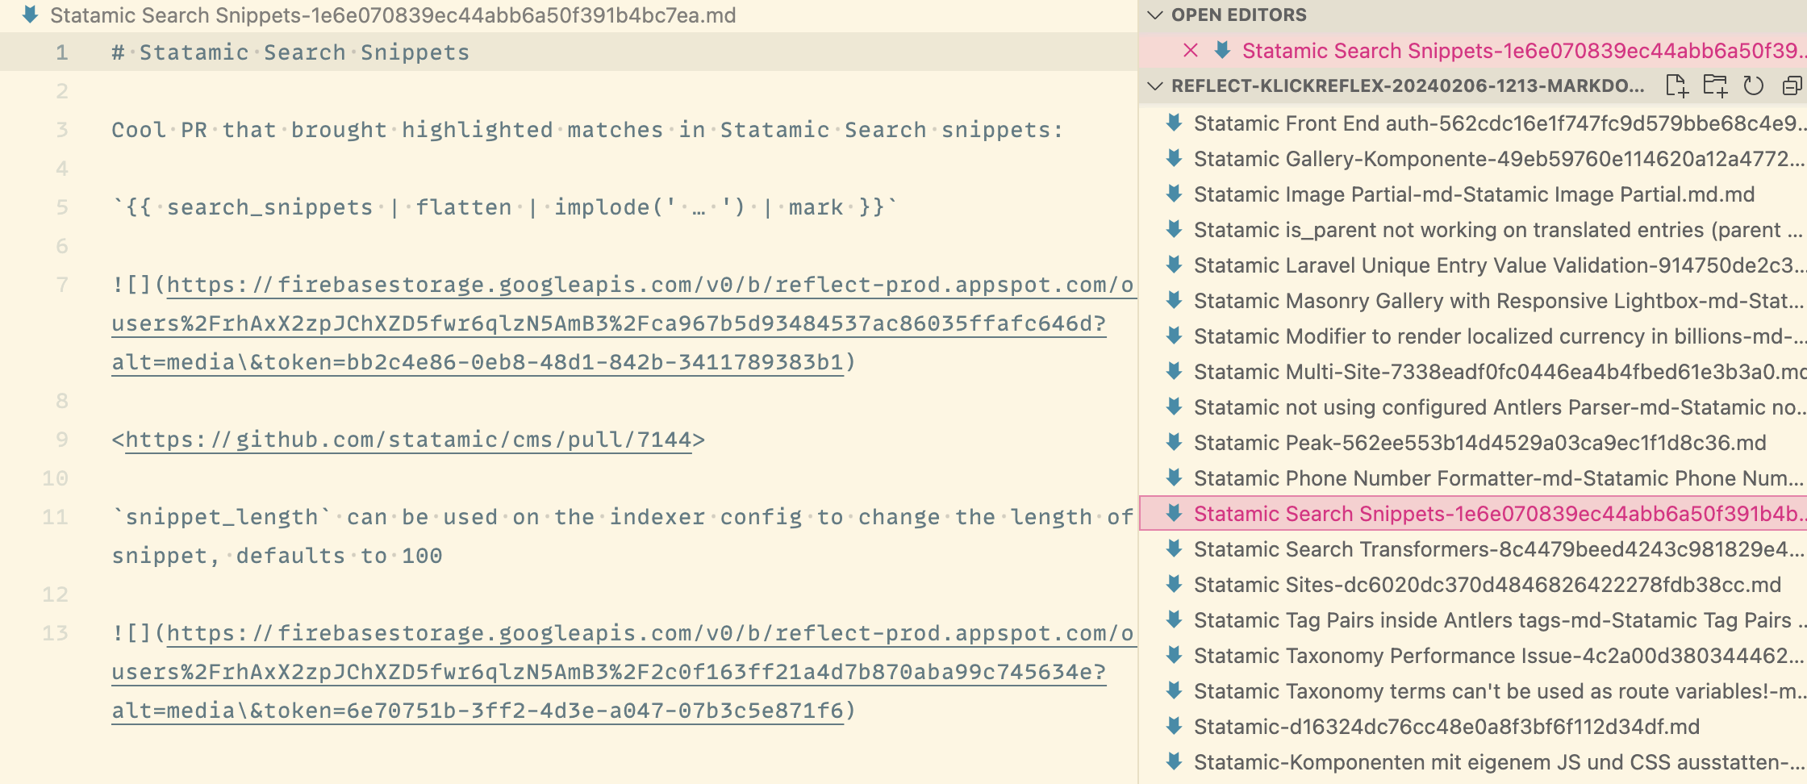The height and width of the screenshot is (784, 1807).
Task: Select the open editor entry Statamic Search Snippets
Action: pos(1473,51)
